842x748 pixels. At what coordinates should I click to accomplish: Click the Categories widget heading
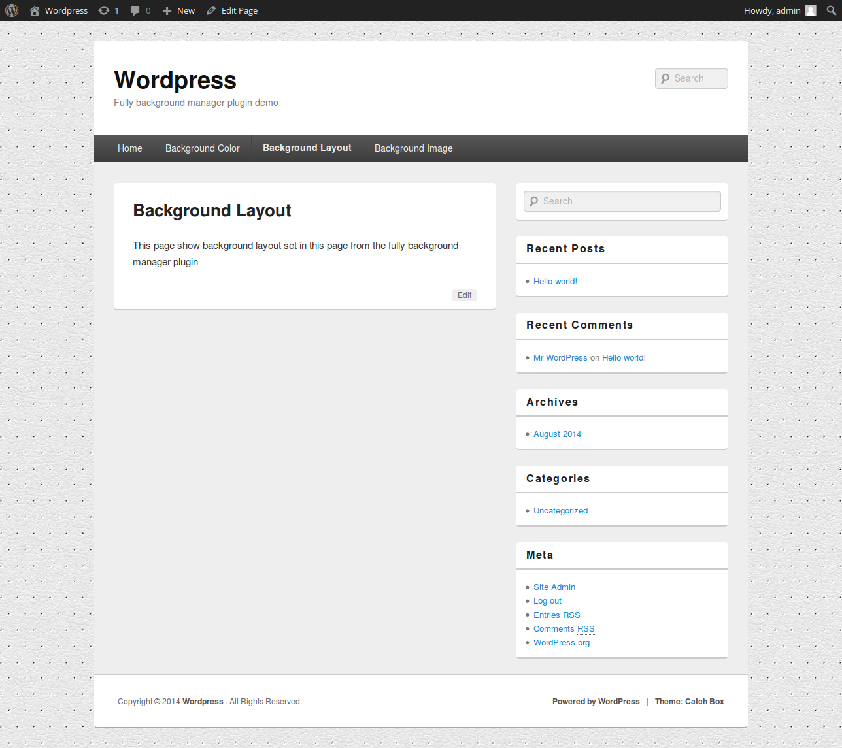click(x=558, y=479)
